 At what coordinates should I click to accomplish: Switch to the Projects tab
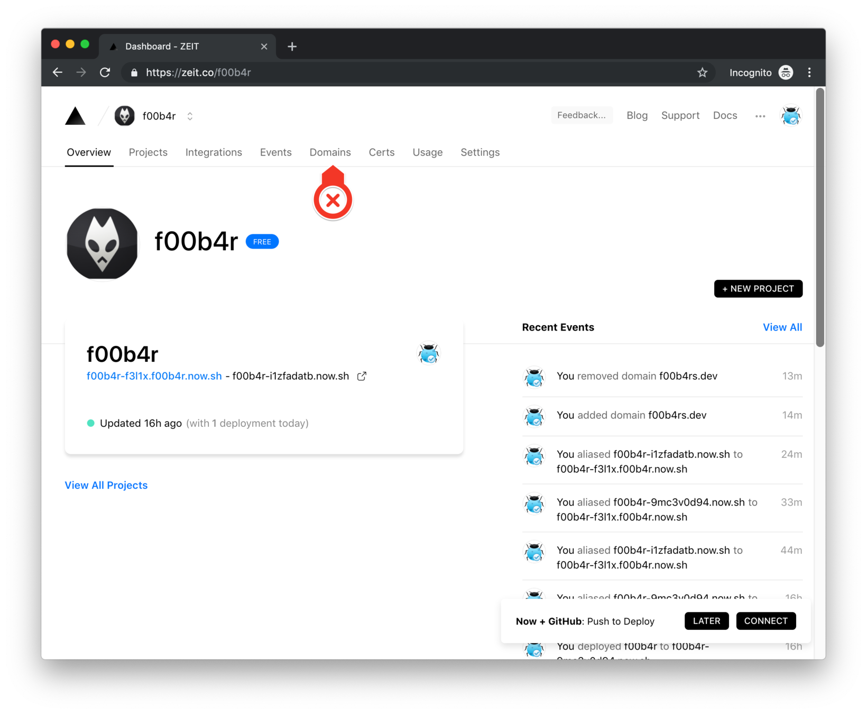148,152
